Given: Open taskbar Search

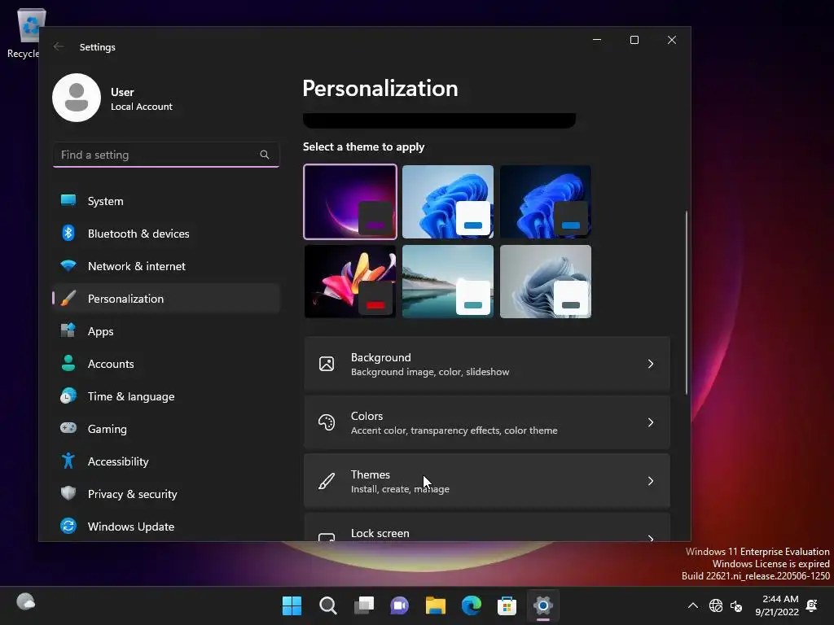Looking at the screenshot, I should click(x=328, y=605).
